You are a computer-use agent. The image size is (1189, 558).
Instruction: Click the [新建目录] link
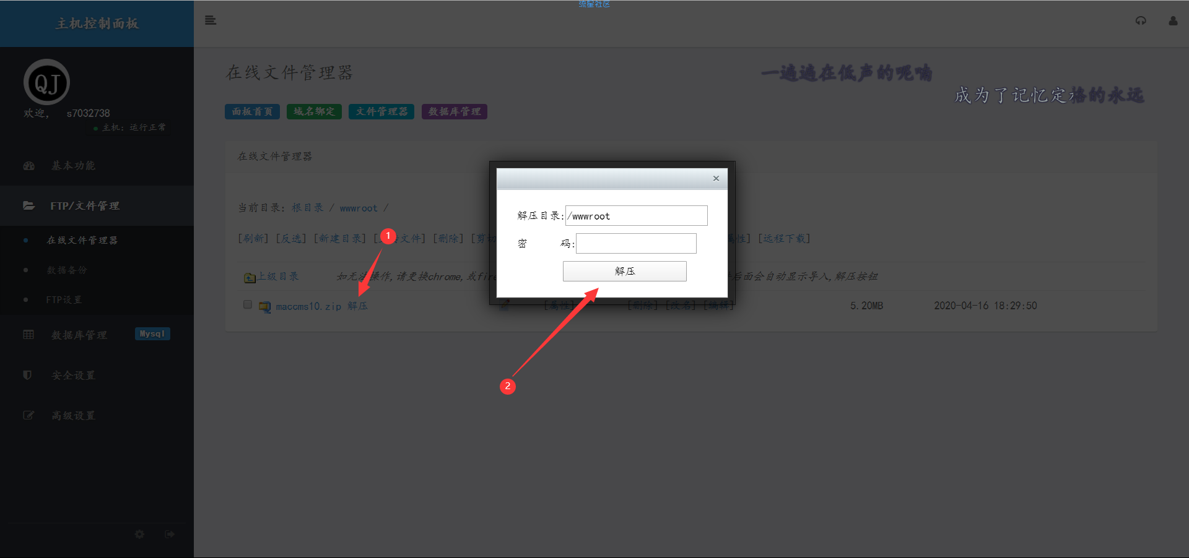pyautogui.click(x=340, y=238)
